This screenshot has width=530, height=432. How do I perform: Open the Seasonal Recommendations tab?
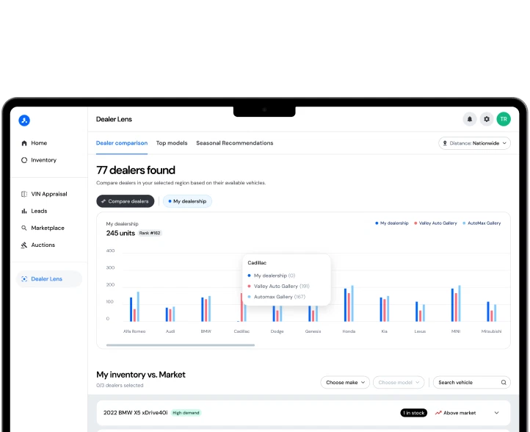pyautogui.click(x=235, y=143)
